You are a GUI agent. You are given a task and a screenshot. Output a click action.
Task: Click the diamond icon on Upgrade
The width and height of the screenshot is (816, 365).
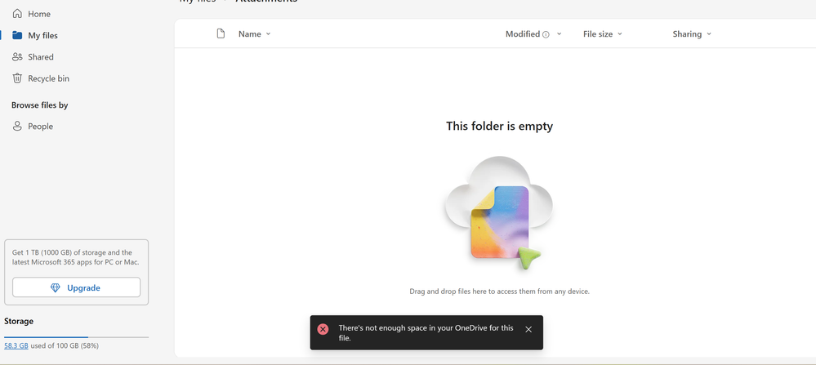(56, 287)
